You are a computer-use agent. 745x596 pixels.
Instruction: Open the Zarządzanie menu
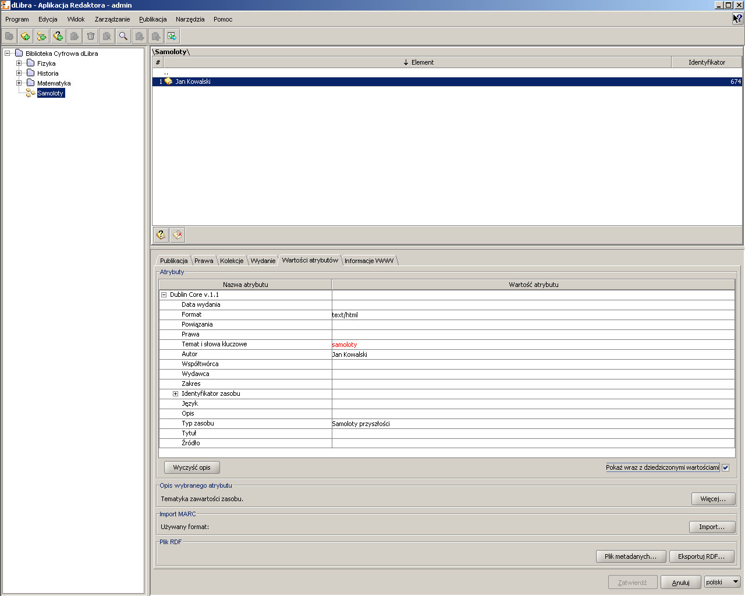click(112, 19)
